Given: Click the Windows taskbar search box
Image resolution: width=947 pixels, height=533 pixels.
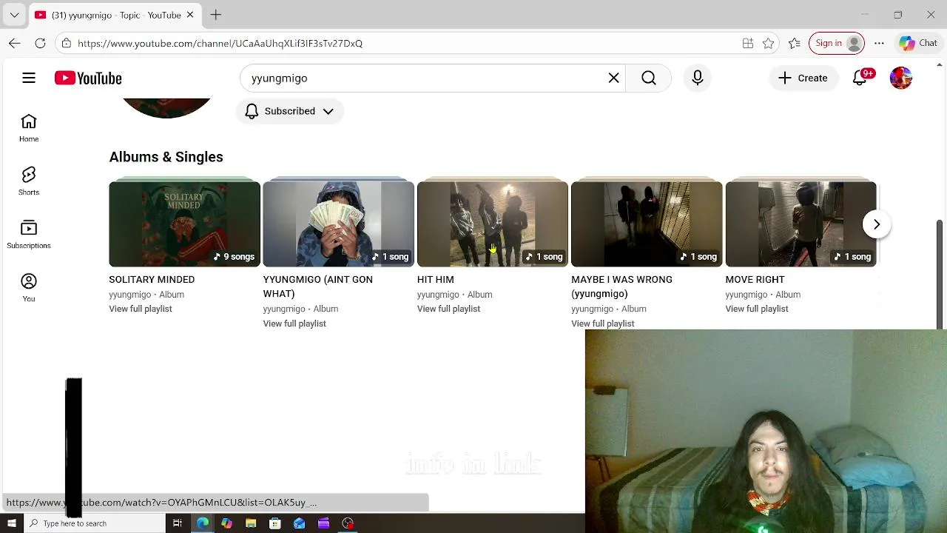Looking at the screenshot, I should coord(95,523).
